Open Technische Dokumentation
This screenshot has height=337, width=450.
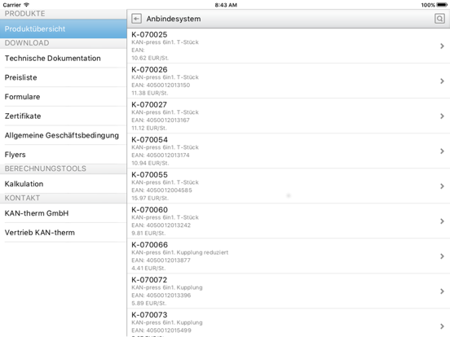(63, 58)
